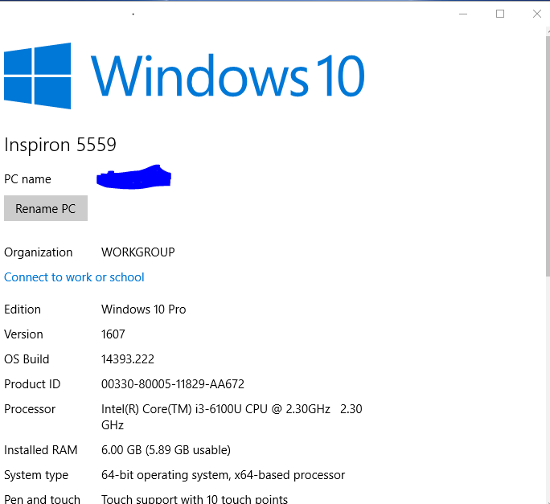This screenshot has height=504, width=550.
Task: Click the blue Windows logo icon
Action: pyautogui.click(x=37, y=76)
